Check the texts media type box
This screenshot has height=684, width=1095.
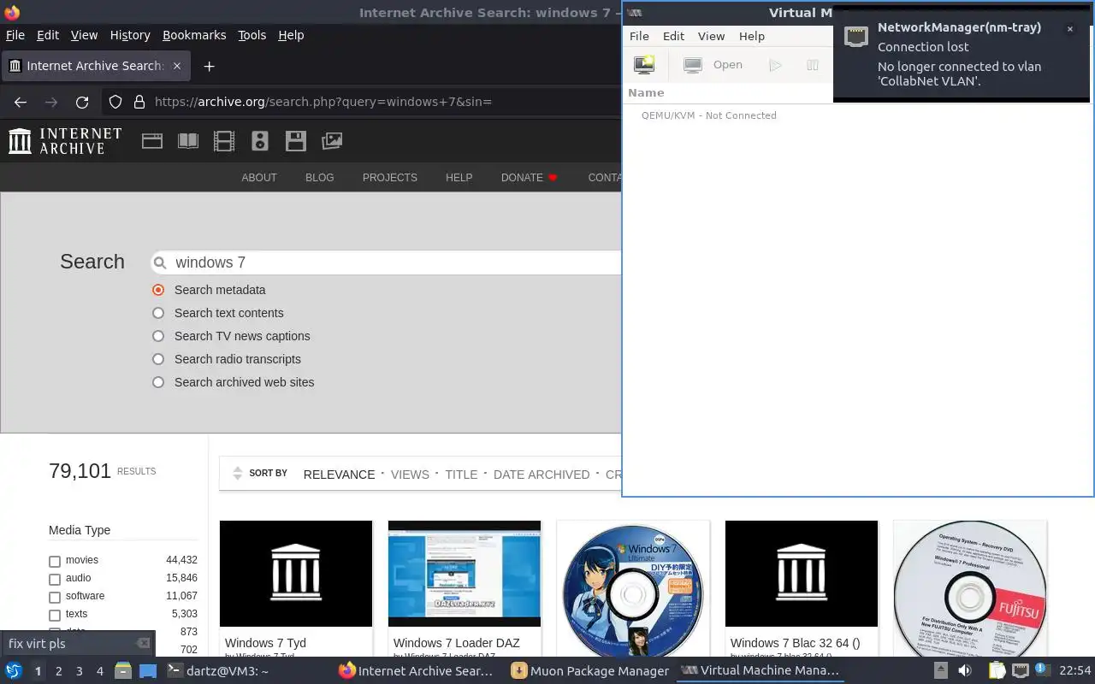[x=55, y=615]
